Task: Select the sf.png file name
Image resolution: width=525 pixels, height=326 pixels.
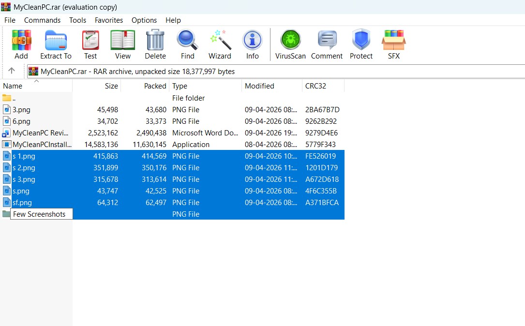Action: [x=22, y=203]
